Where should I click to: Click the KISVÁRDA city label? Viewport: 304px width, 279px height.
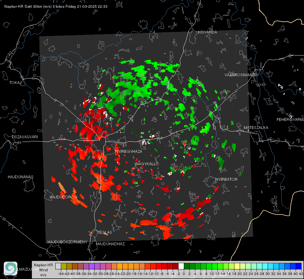(x=207, y=32)
